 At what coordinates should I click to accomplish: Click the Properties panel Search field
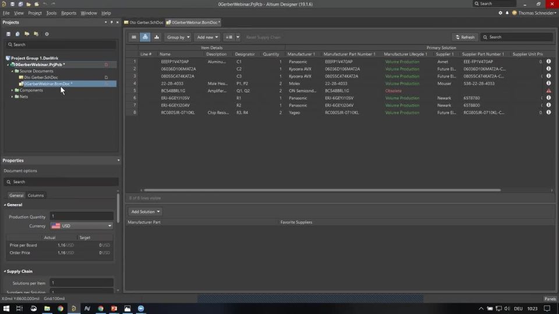(61, 182)
